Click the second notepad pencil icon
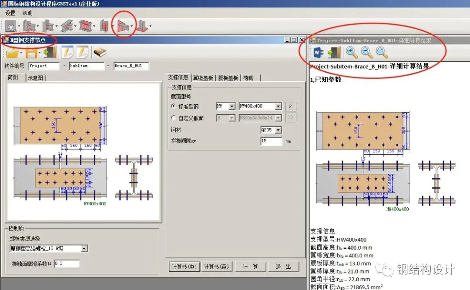This screenshot has height=290, width=470. 82,52
